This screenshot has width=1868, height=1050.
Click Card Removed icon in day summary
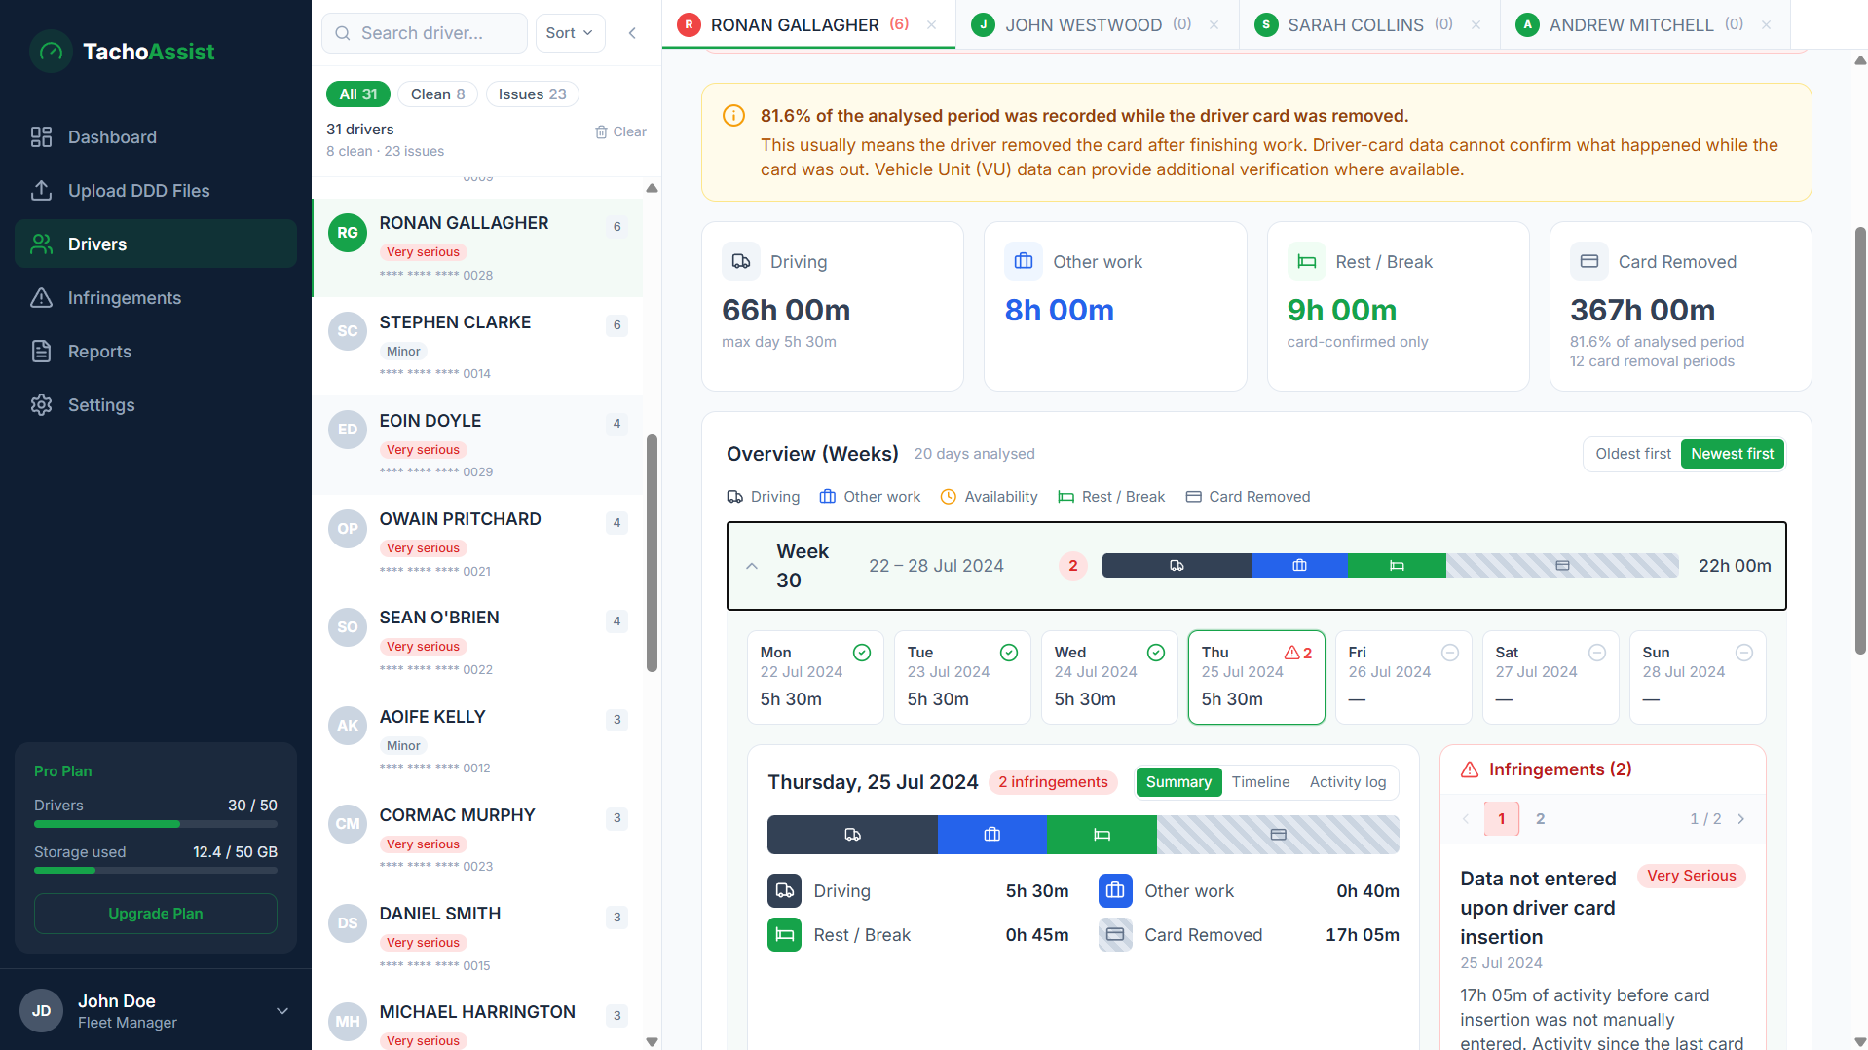[1115, 935]
